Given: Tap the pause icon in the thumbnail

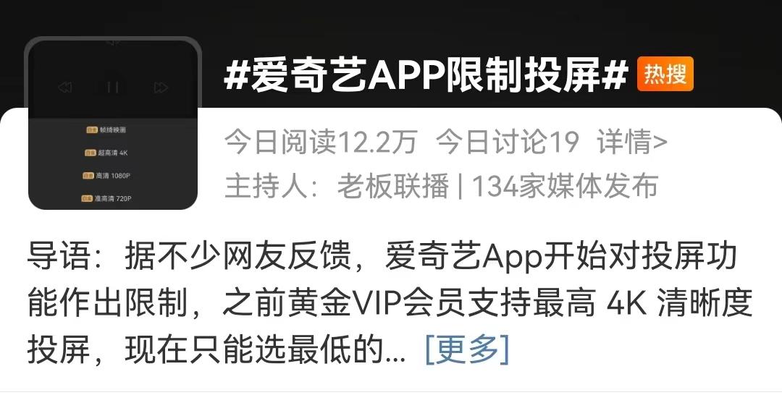Looking at the screenshot, I should click(x=113, y=88).
